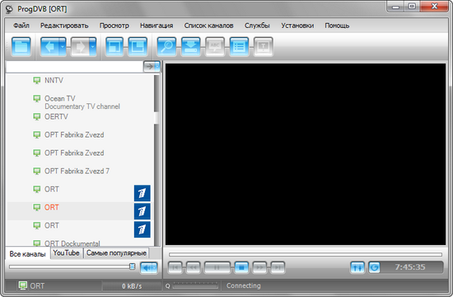
Task: Click the playback seek bar
Action: [x=306, y=254]
